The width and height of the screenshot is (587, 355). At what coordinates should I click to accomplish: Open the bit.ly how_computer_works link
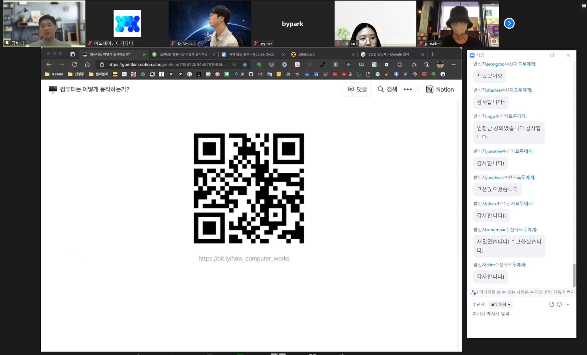pyautogui.click(x=244, y=259)
